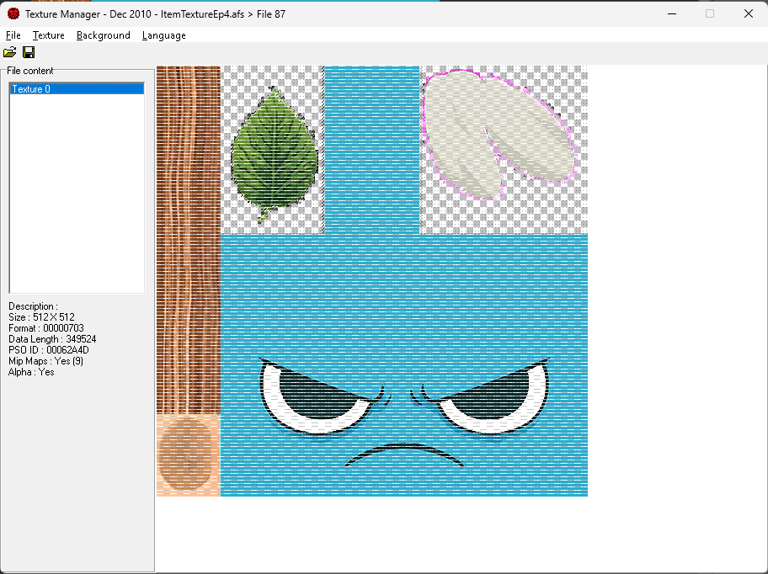The height and width of the screenshot is (574, 768).
Task: Close the Texture Manager window
Action: click(749, 13)
